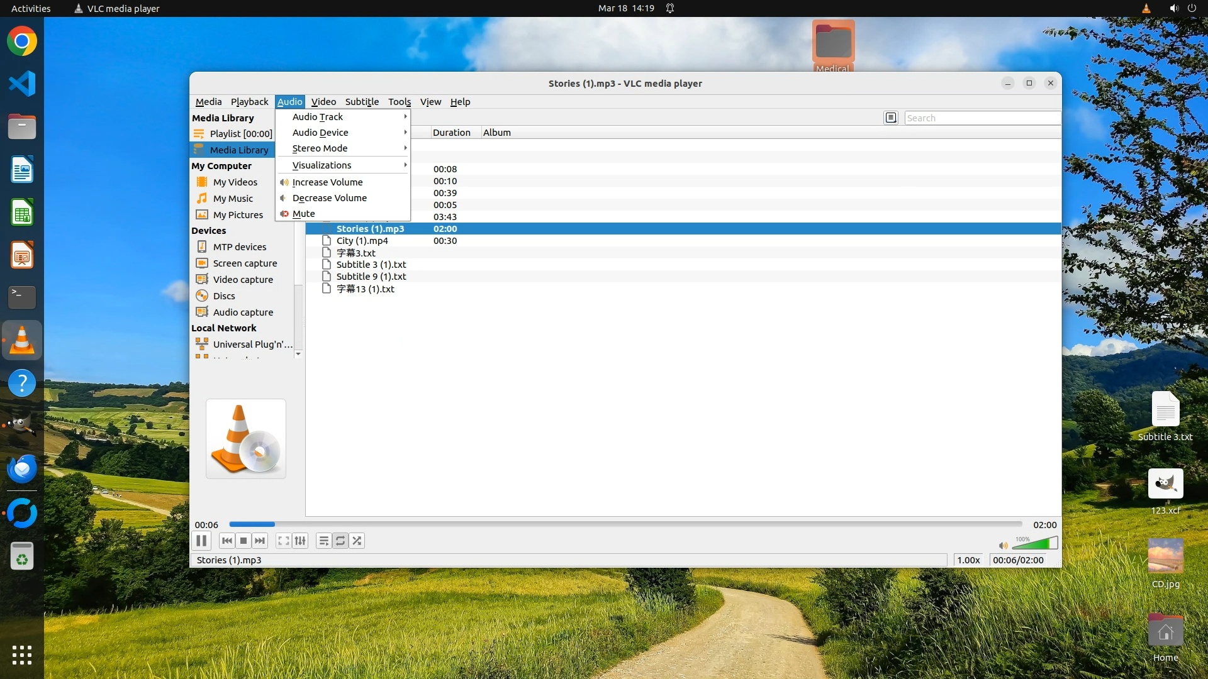Stop playback with the stop button
Viewport: 1208px width, 679px height.
[243, 541]
